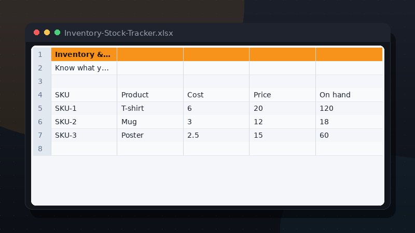415x233 pixels.
Task: Select row header 8
Action: [41, 149]
